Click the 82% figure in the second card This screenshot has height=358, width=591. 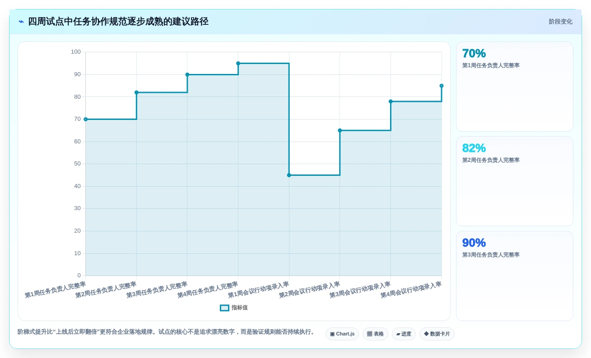(x=474, y=148)
